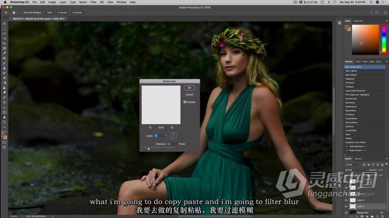Image resolution: width=389 pixels, height=218 pixels.
Task: Click the 100% zoom button
Action: pyautogui.click(x=49, y=12)
